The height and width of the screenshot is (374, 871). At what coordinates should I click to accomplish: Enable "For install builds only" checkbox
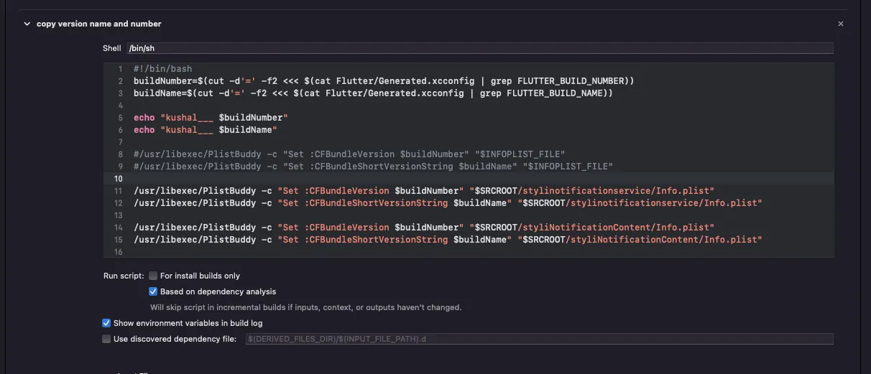(x=153, y=276)
